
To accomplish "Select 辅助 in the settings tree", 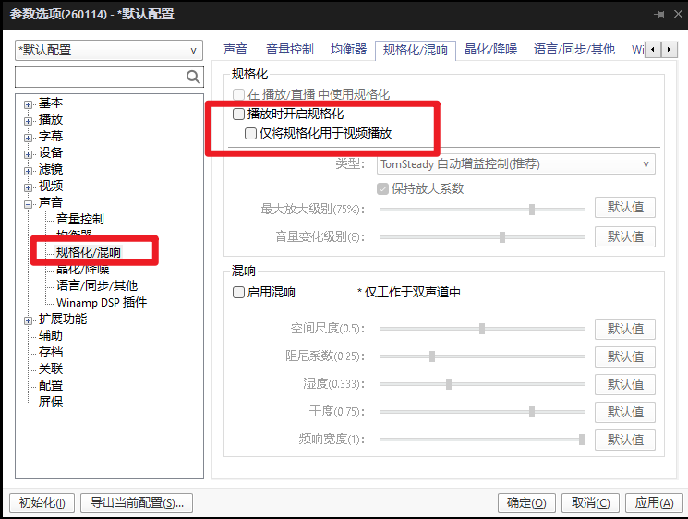I will tap(51, 335).
